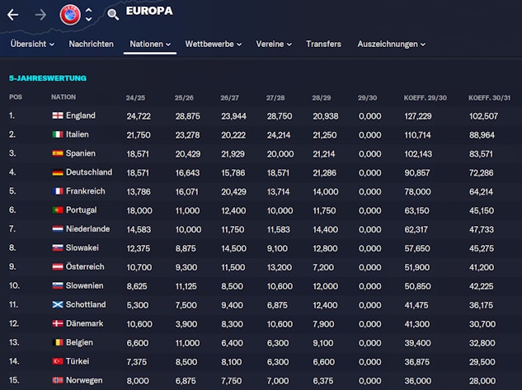
Task: Expand the Wettbewerbe dropdown menu
Action: pyautogui.click(x=214, y=44)
